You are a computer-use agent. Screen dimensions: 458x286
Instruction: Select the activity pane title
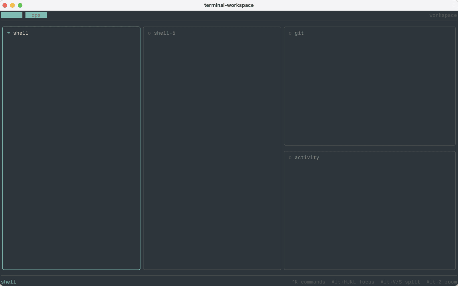click(x=307, y=157)
